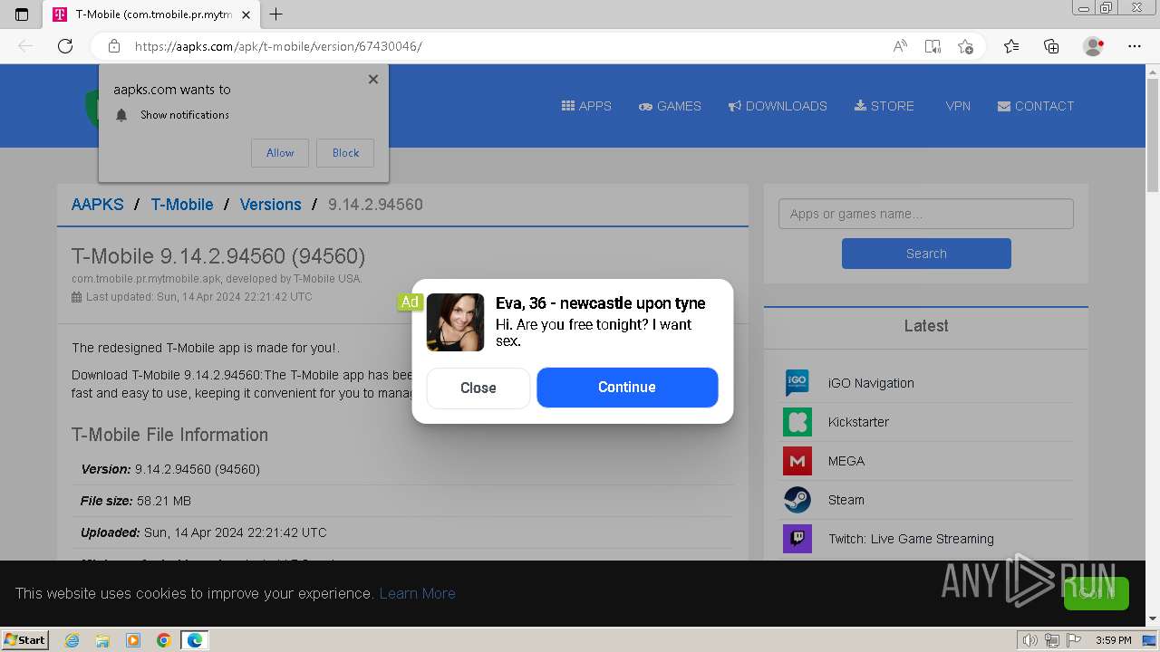Click the Action Center flag tray icon
Screen dimensions: 1160x652
1074,640
